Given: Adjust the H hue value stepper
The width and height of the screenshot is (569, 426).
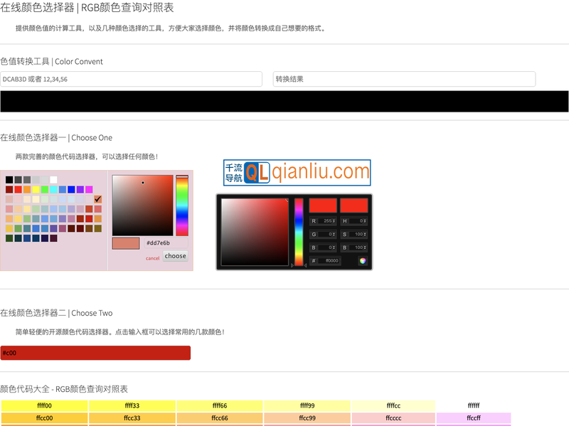Looking at the screenshot, I should tap(365, 221).
